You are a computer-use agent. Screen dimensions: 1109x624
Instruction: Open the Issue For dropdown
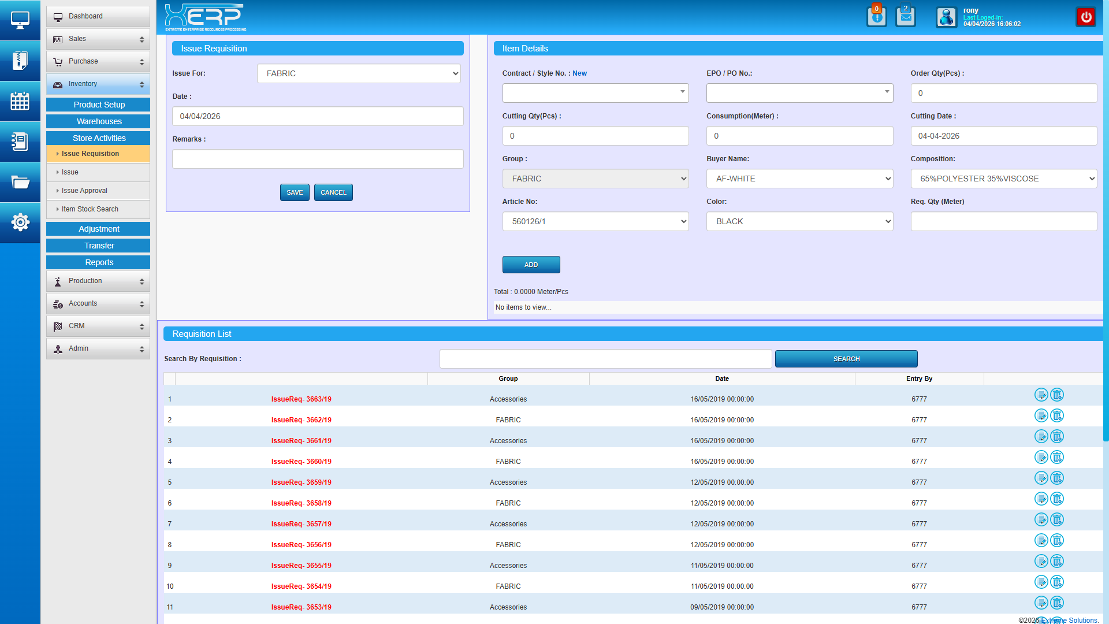359,73
